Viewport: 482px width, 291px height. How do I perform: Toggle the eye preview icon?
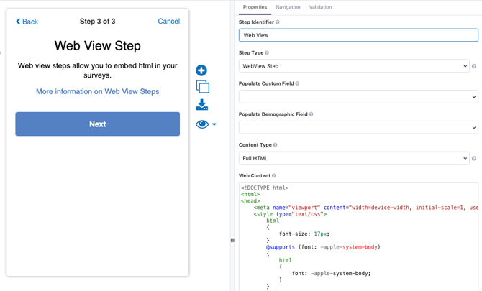click(202, 124)
